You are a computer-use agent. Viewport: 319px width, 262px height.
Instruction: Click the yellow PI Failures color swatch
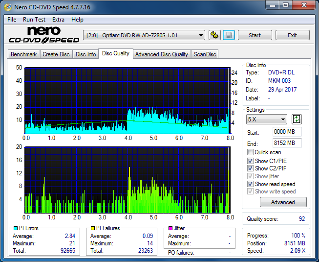tap(93, 228)
